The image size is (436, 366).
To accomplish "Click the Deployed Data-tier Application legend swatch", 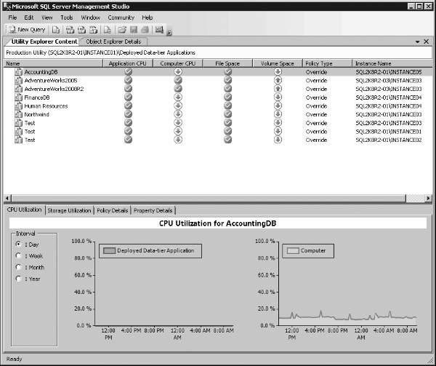I will (x=109, y=250).
